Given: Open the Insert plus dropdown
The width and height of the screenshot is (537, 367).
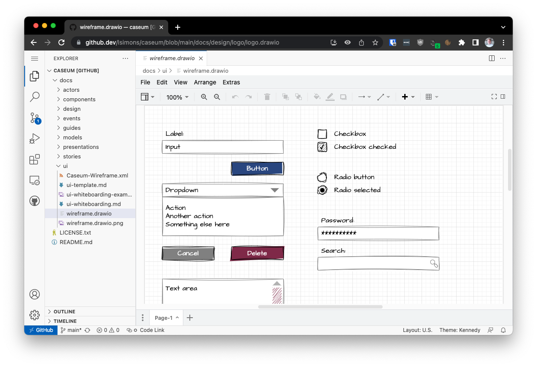Looking at the screenshot, I should pyautogui.click(x=408, y=97).
